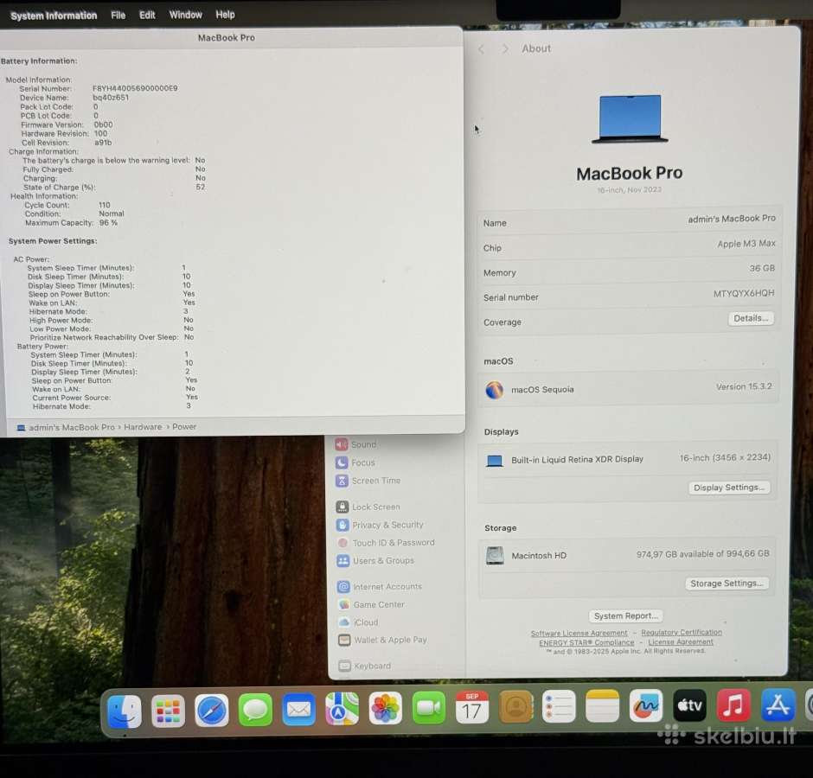
Task: Open Launchpad in the dock
Action: pyautogui.click(x=168, y=711)
